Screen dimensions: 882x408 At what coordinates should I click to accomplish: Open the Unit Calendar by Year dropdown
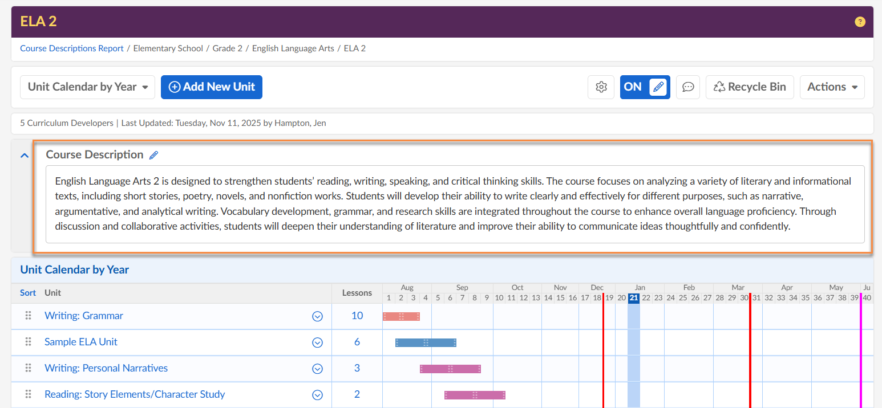coord(87,87)
